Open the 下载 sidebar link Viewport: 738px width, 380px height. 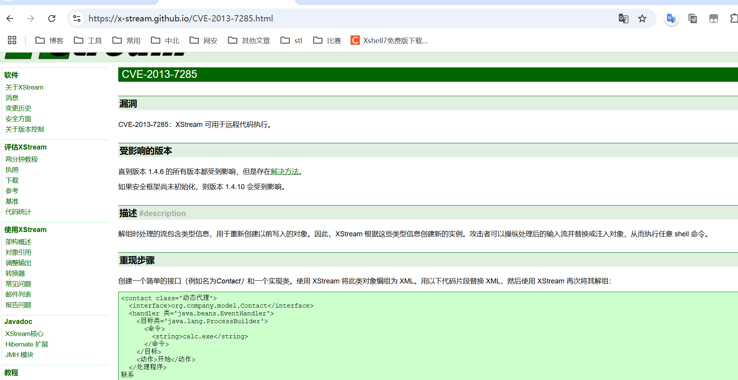point(12,180)
